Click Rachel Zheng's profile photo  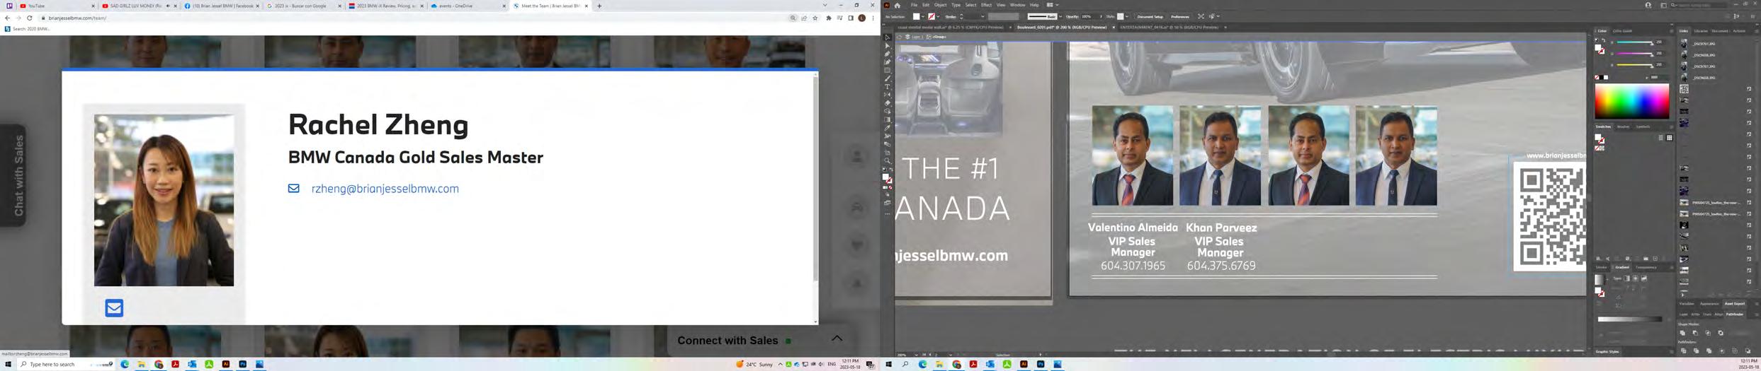[x=164, y=200]
